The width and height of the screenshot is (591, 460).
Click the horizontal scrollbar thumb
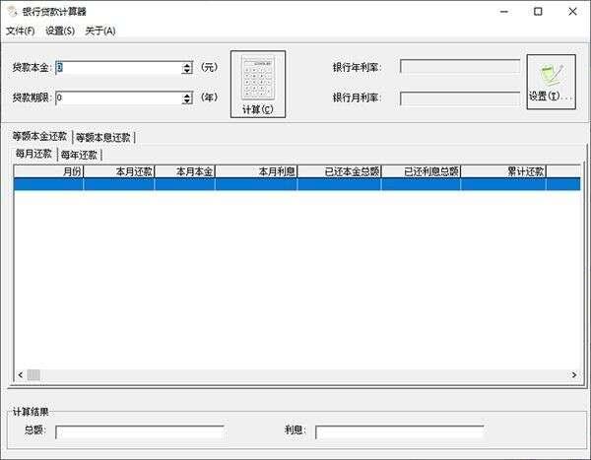33,374
